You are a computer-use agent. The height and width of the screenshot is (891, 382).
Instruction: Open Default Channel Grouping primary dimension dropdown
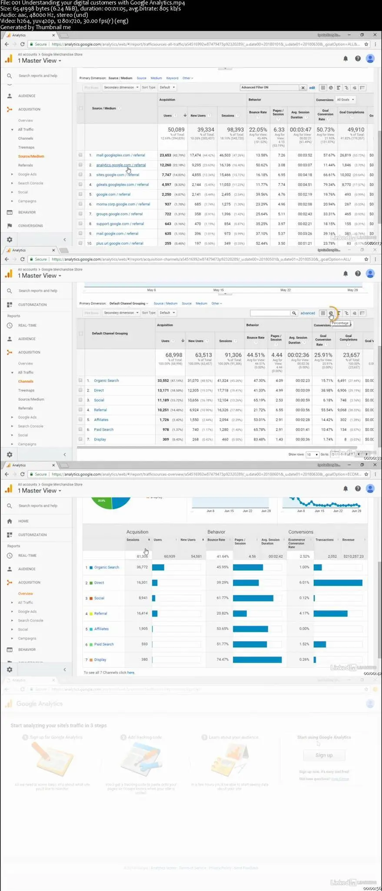point(129,303)
